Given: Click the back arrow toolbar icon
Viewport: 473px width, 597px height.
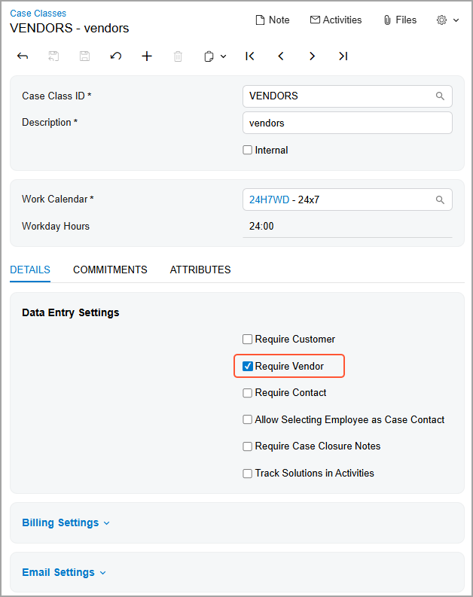Looking at the screenshot, I should (x=23, y=56).
